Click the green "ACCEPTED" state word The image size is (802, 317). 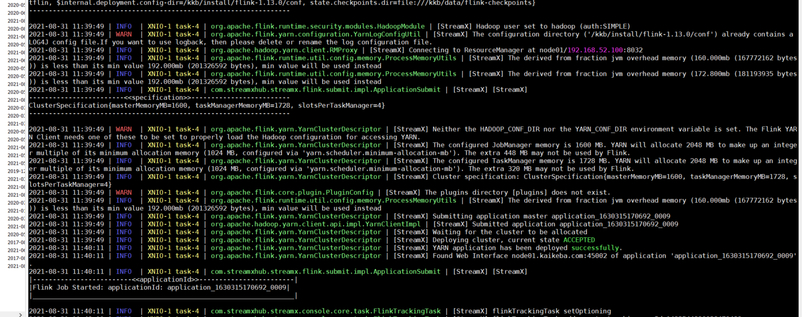tap(579, 240)
